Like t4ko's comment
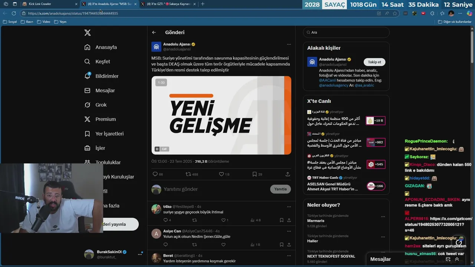475x267 pixels. pyautogui.click(x=223, y=220)
